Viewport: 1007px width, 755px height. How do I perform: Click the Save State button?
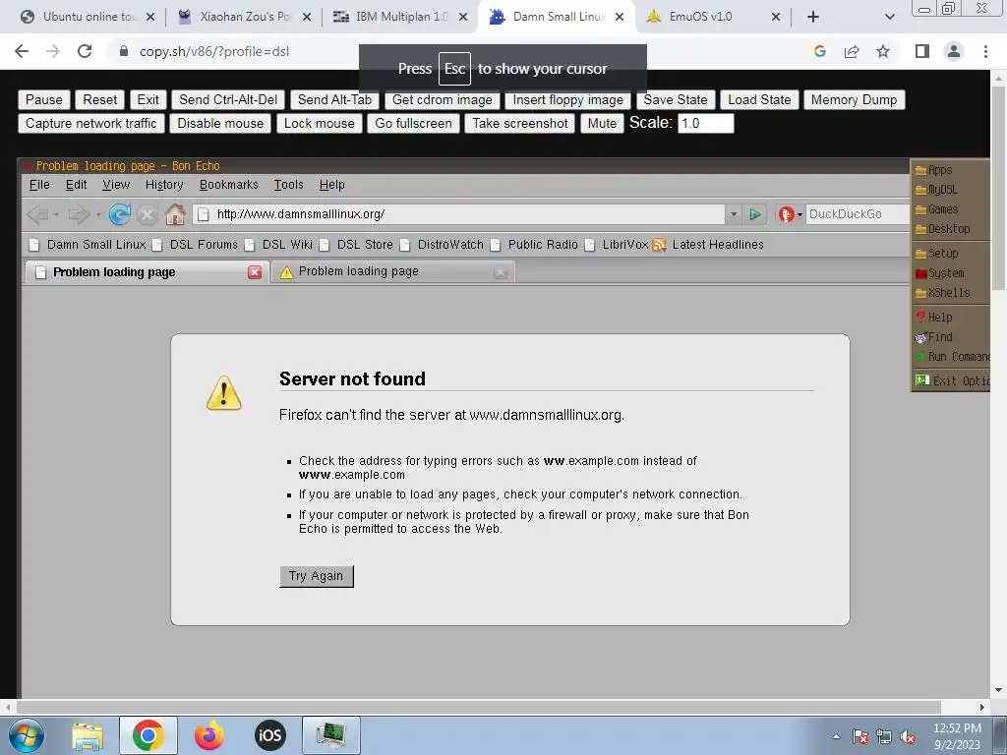click(x=676, y=99)
